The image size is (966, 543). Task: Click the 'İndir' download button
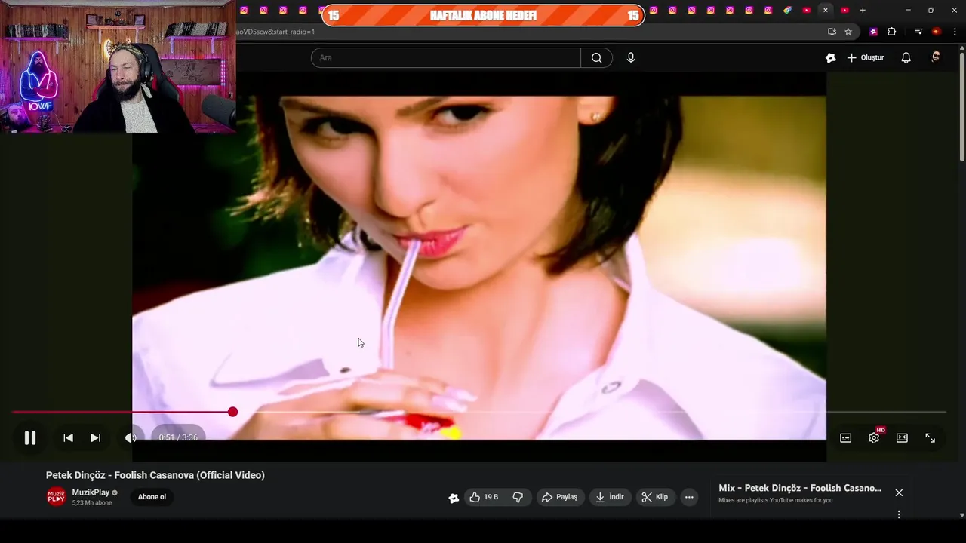pos(610,497)
